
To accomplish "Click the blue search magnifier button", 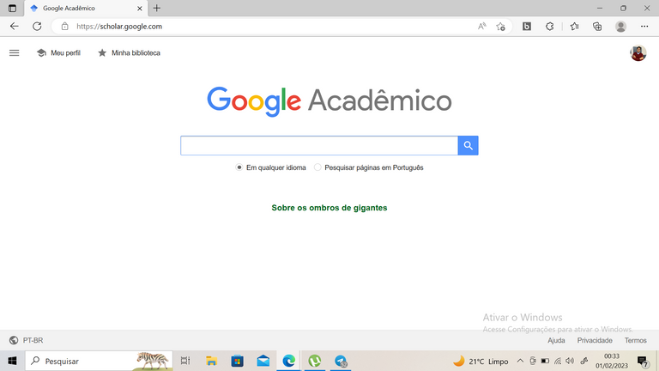I will pyautogui.click(x=468, y=146).
